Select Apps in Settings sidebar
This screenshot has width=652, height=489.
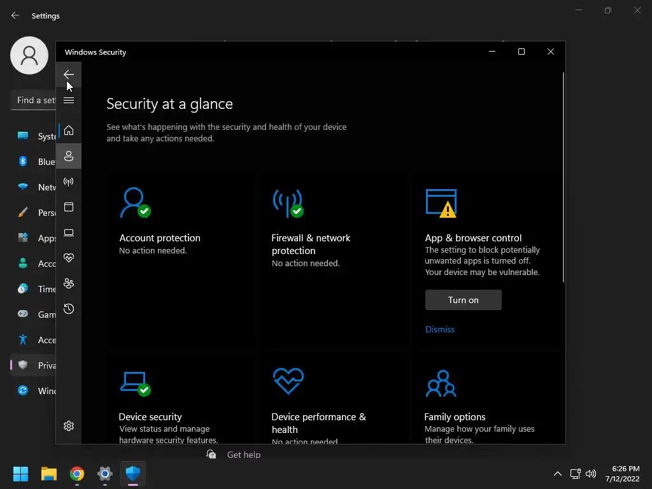tap(33, 238)
